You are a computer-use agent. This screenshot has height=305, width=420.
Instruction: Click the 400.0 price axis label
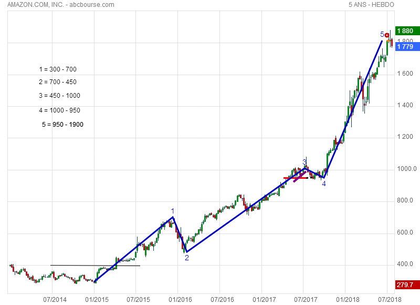point(405,264)
